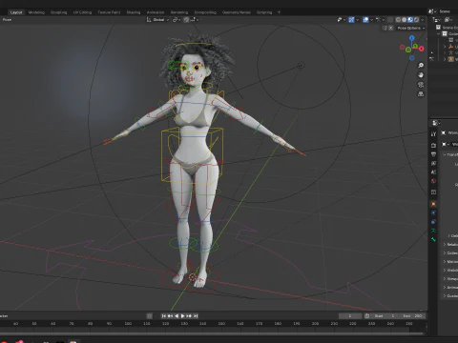Switch to the Layout workspace tab
Image resolution: width=458 pixels, height=343 pixels.
(16, 12)
